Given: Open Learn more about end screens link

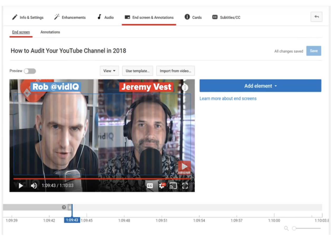Looking at the screenshot, I should point(228,98).
